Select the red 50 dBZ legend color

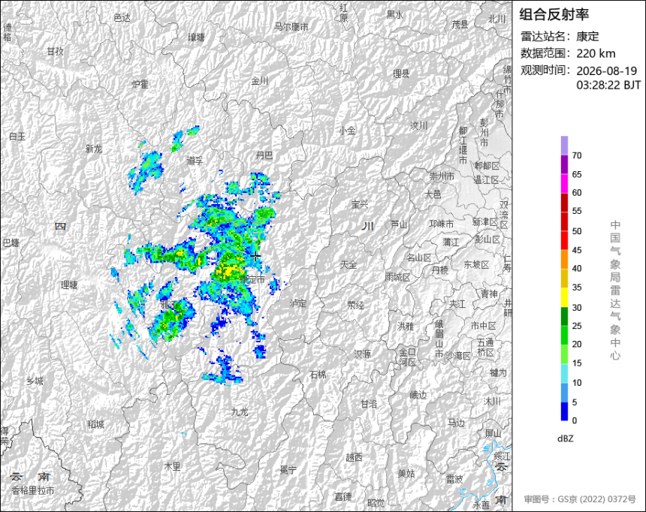564,221
